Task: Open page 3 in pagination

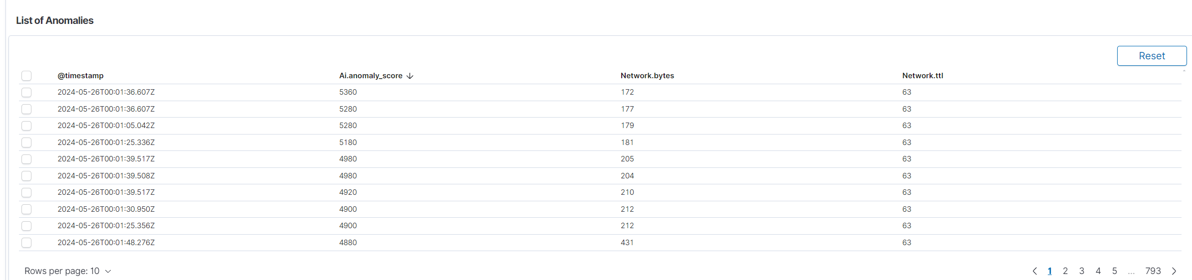Action: [1082, 271]
